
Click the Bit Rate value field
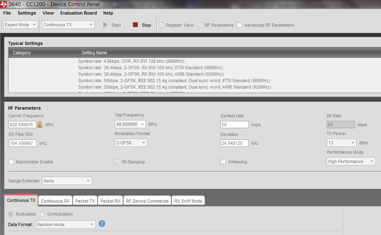point(340,125)
